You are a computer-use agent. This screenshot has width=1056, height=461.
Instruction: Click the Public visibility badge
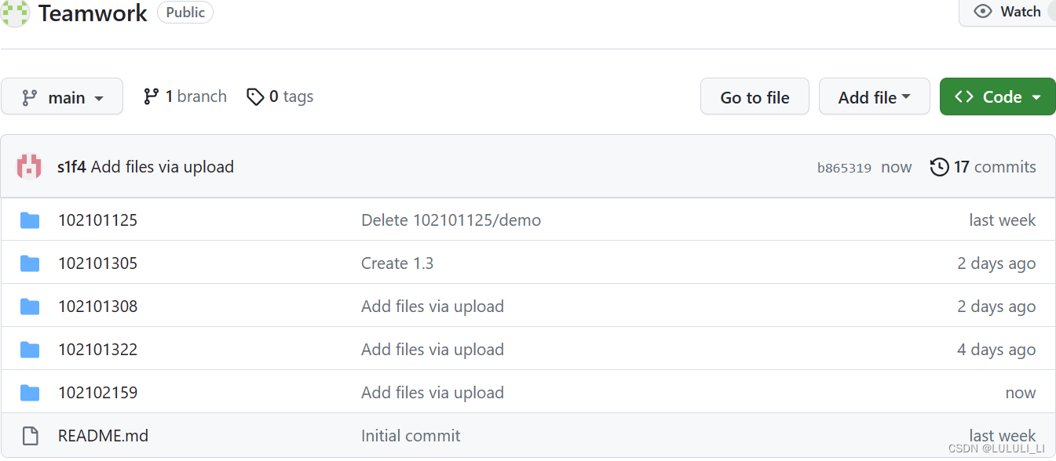pyautogui.click(x=185, y=13)
